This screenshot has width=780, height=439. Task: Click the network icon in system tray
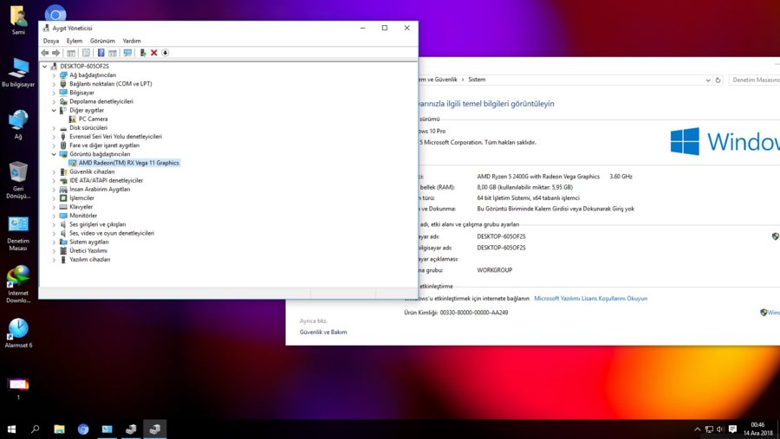click(x=709, y=429)
